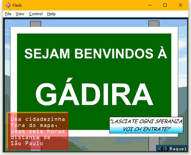Image resolution: width=191 pixels, height=155 pixels.
Task: Click the Flash title text
Action: pyautogui.click(x=17, y=5)
